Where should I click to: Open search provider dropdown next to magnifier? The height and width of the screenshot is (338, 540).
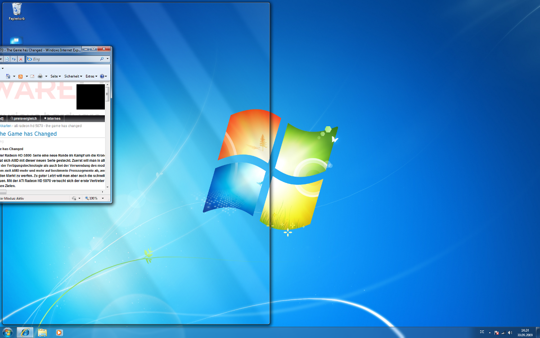(x=108, y=59)
